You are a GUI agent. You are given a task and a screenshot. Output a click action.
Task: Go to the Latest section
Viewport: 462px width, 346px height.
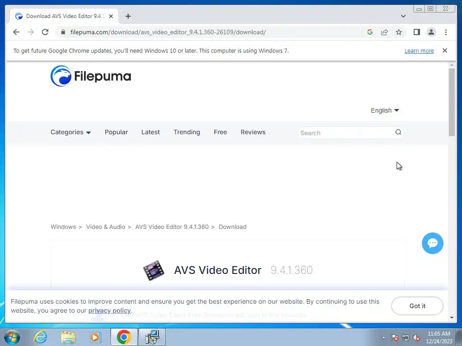click(x=151, y=132)
